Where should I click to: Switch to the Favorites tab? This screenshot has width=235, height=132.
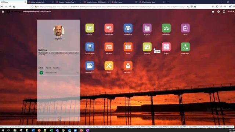coord(56,68)
